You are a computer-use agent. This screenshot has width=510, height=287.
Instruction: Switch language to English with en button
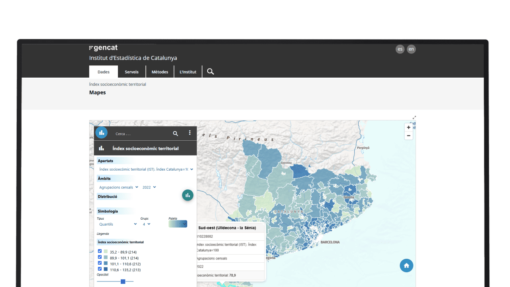411,49
